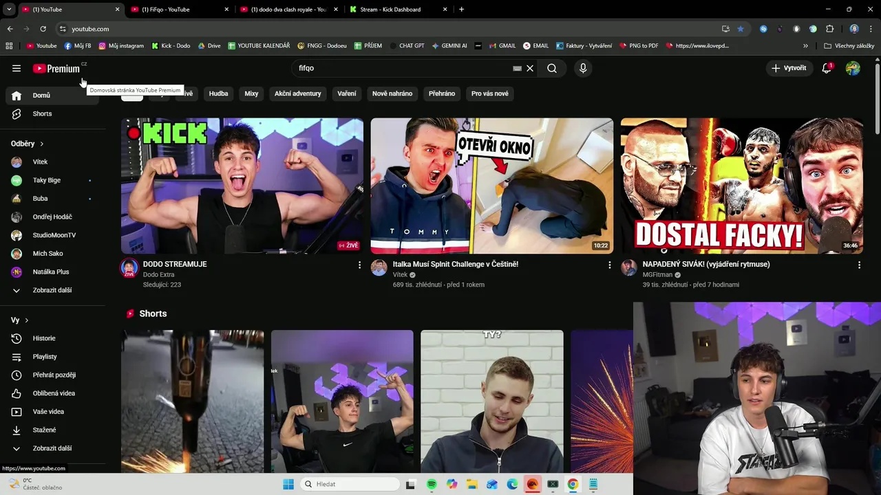Open options for NAPADENÝ SIVÁK video
Screen dimensions: 881x495
pos(859,265)
